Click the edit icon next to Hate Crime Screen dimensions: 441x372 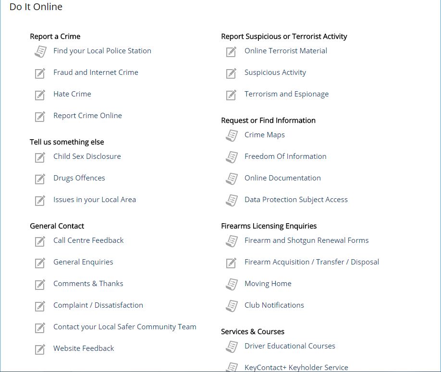tap(40, 95)
